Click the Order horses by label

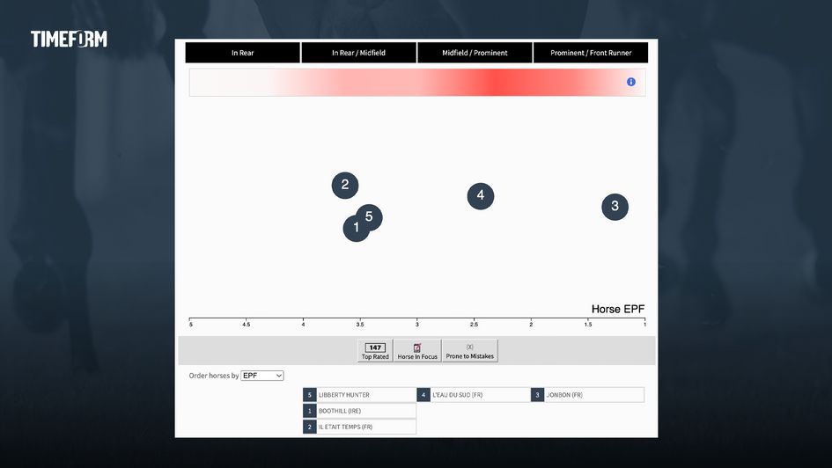coord(214,376)
